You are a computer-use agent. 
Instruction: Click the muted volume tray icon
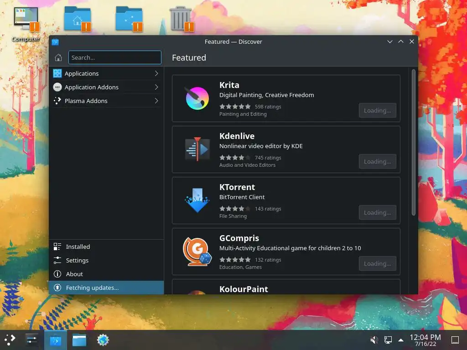tap(374, 340)
